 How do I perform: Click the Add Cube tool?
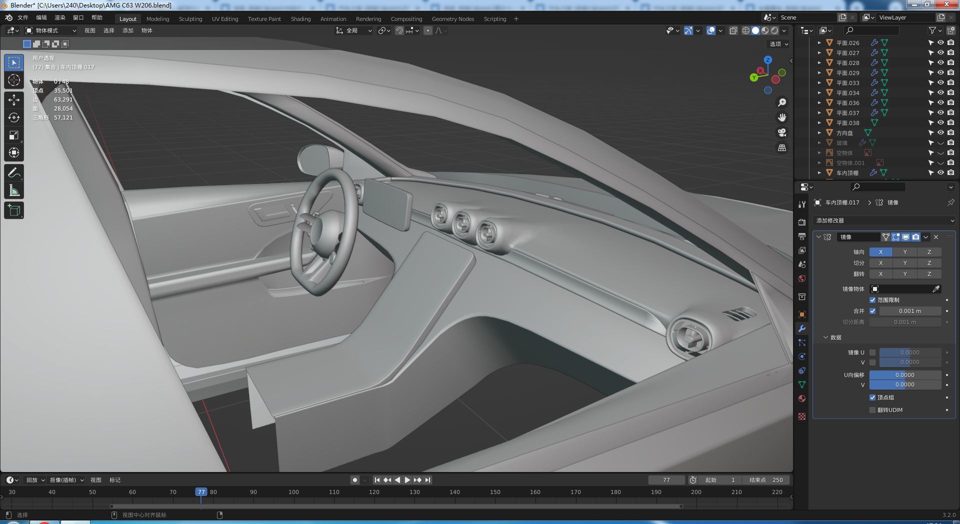(x=14, y=210)
